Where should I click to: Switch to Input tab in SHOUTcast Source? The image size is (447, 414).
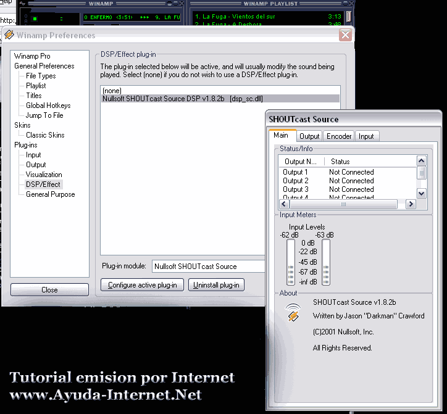(366, 136)
